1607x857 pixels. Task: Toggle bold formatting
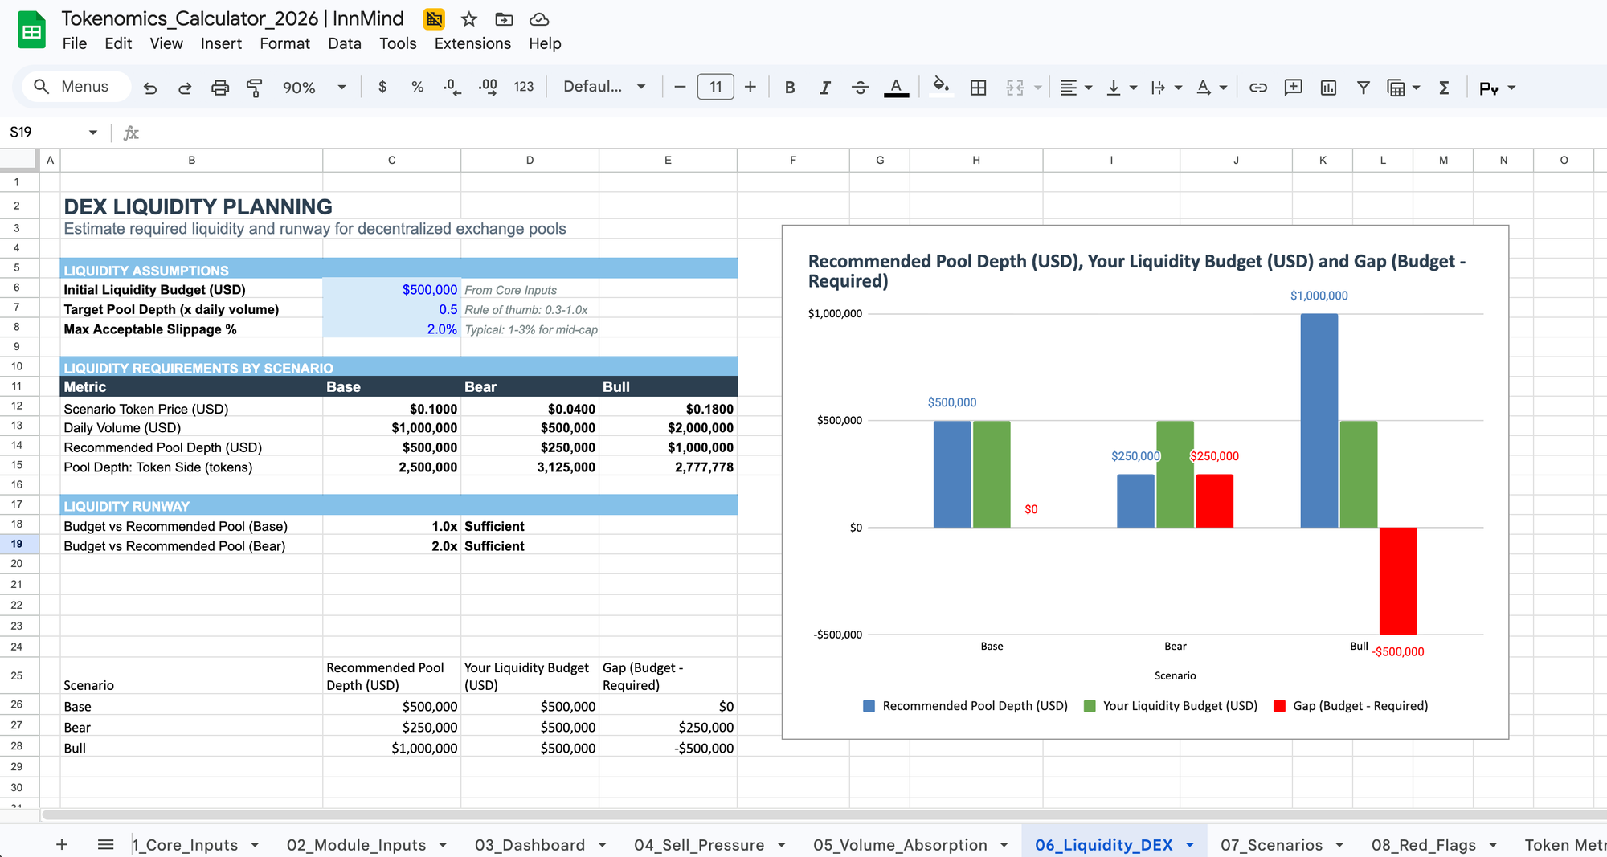(790, 87)
